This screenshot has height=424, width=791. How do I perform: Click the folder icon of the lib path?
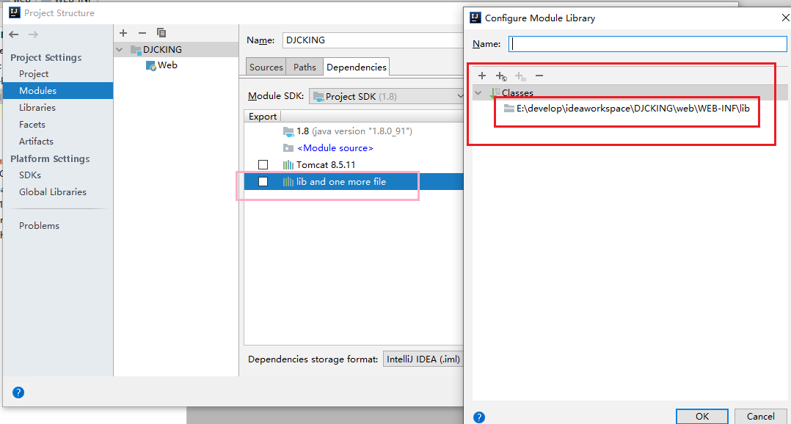pos(509,109)
